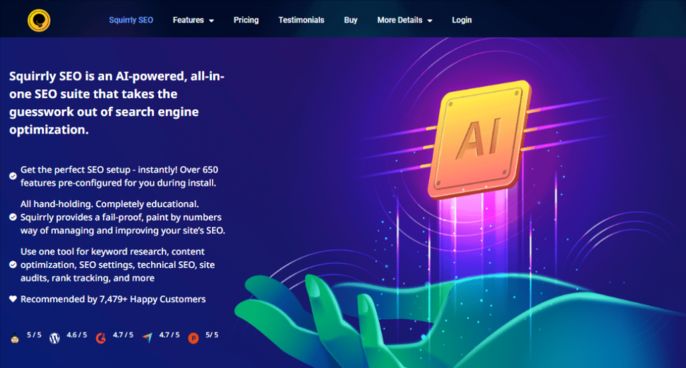
Task: Click the heart icon beside Happy Customers
Action: [13, 299]
